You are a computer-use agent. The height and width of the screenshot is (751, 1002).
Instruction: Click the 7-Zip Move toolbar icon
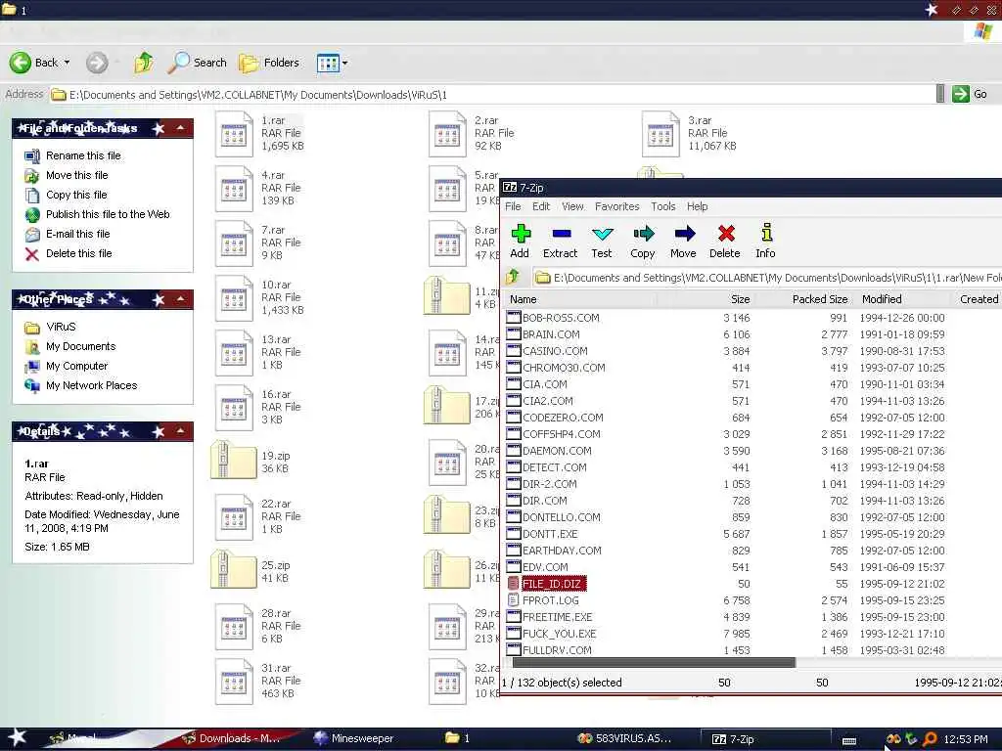[684, 234]
